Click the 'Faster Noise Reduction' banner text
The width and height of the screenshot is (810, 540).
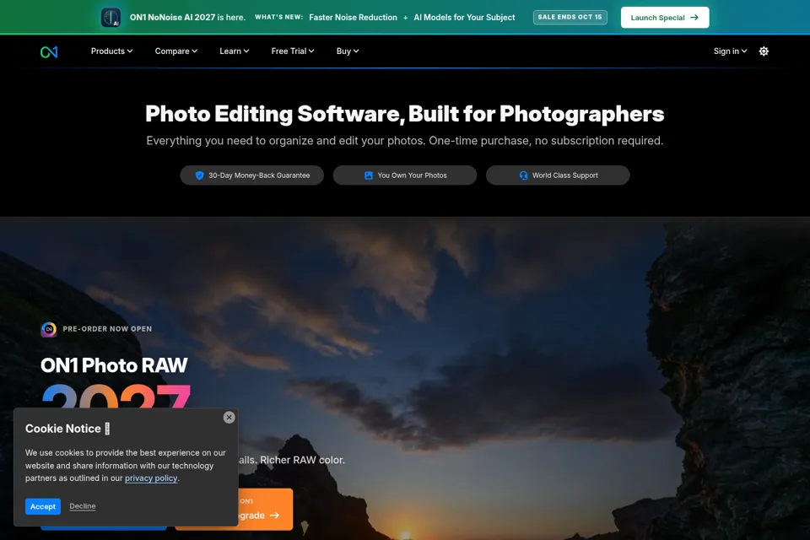(x=353, y=17)
